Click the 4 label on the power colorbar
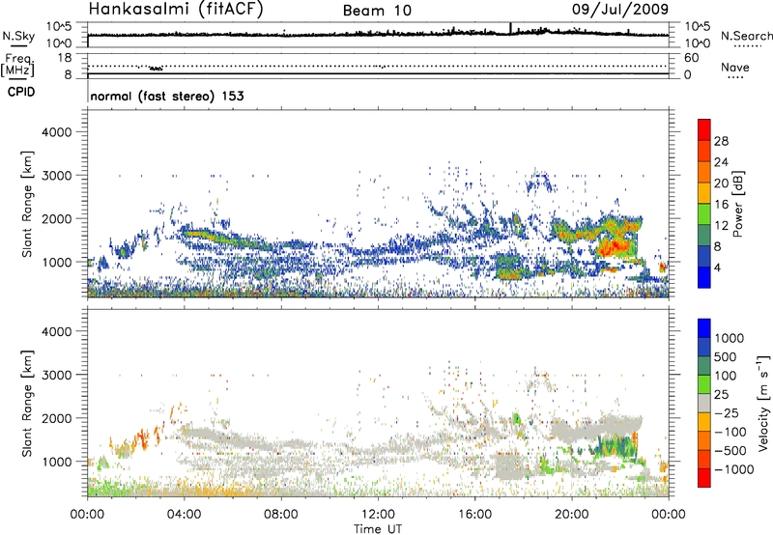 (x=717, y=268)
